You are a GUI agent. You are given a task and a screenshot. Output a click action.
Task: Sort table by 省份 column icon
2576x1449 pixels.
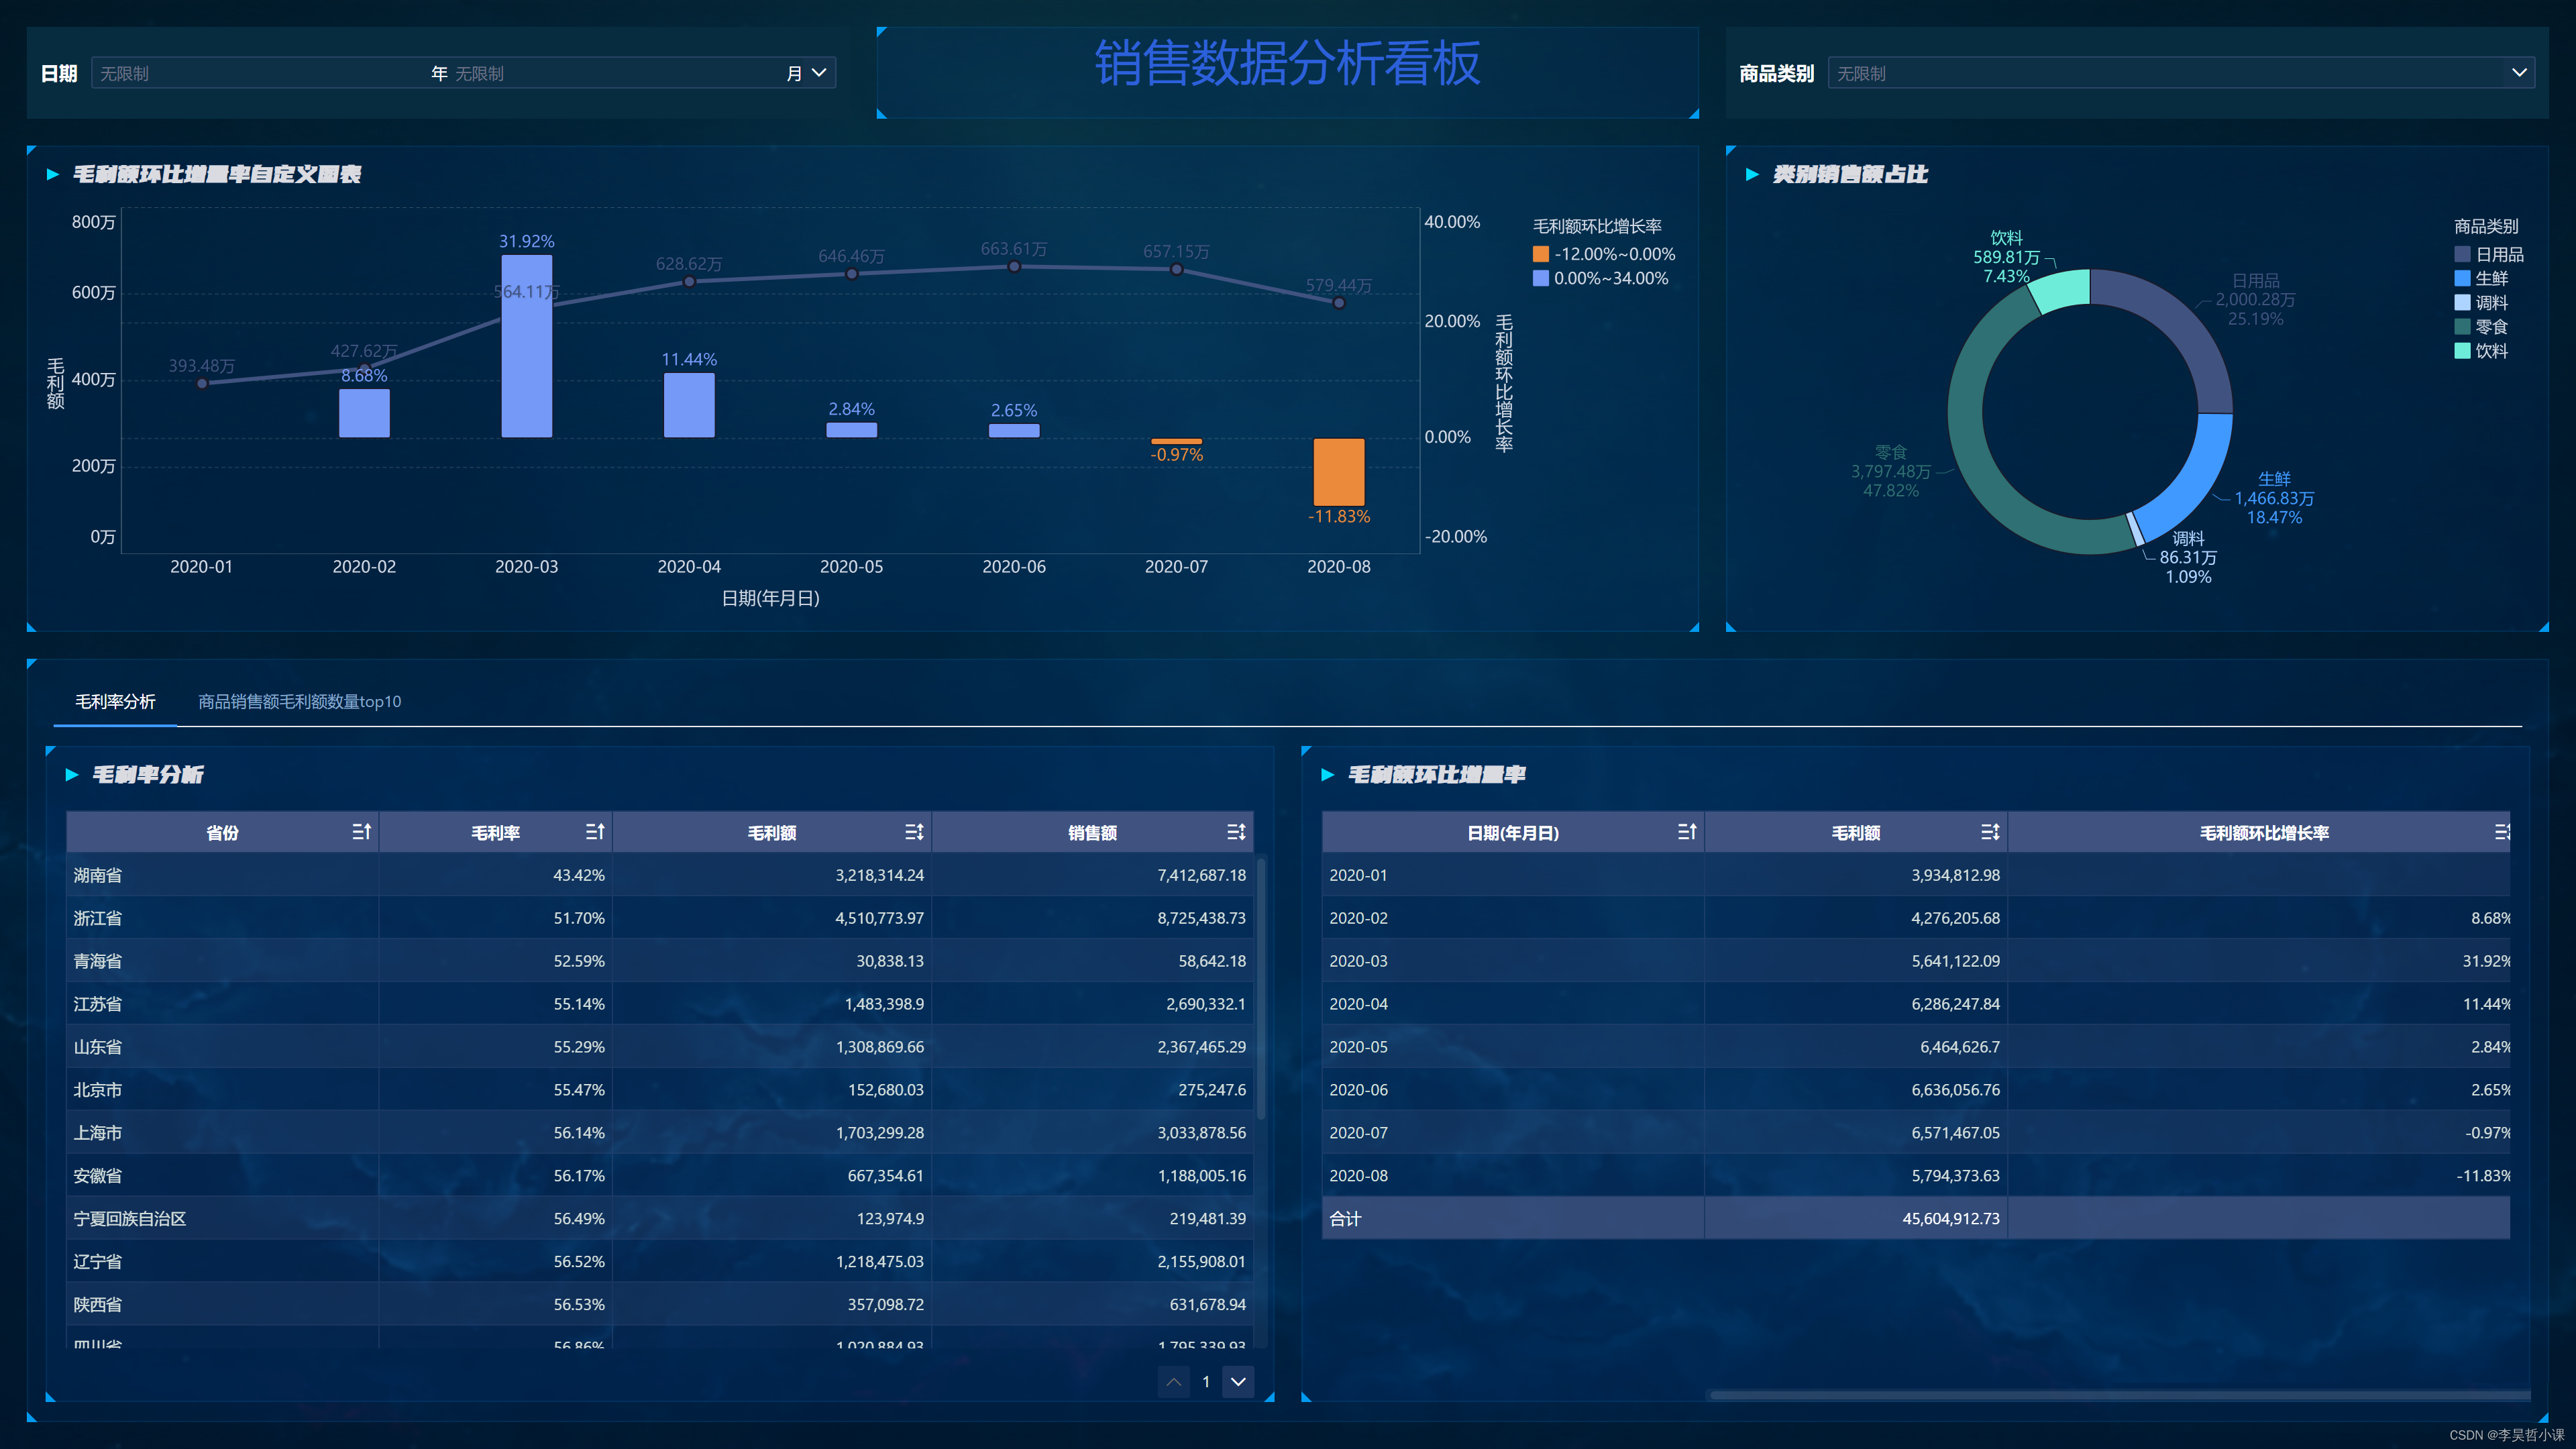point(362,832)
